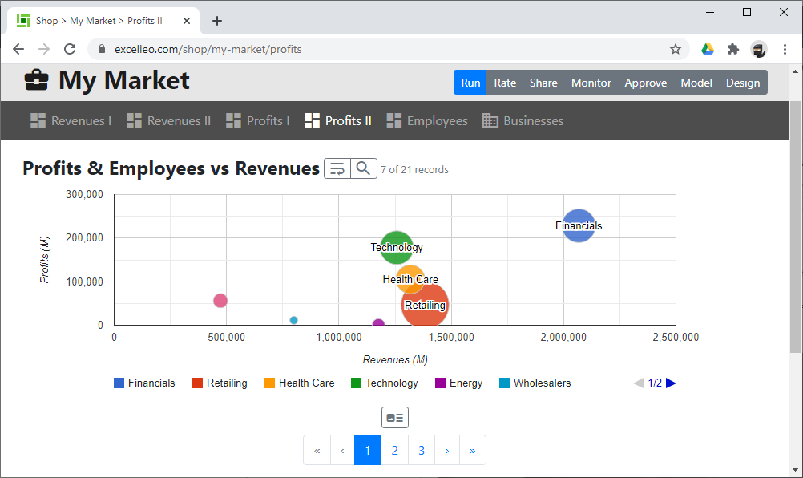Bookmark this page with star icon

click(x=676, y=49)
